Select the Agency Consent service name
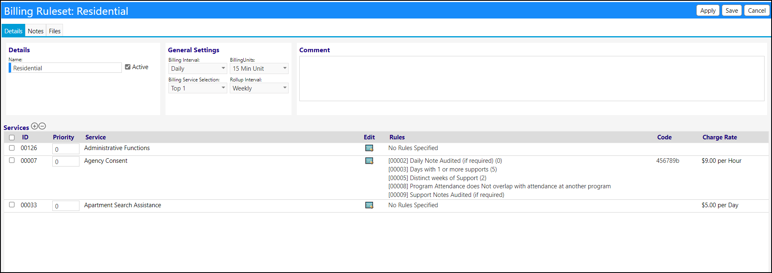The image size is (772, 273). click(x=106, y=161)
